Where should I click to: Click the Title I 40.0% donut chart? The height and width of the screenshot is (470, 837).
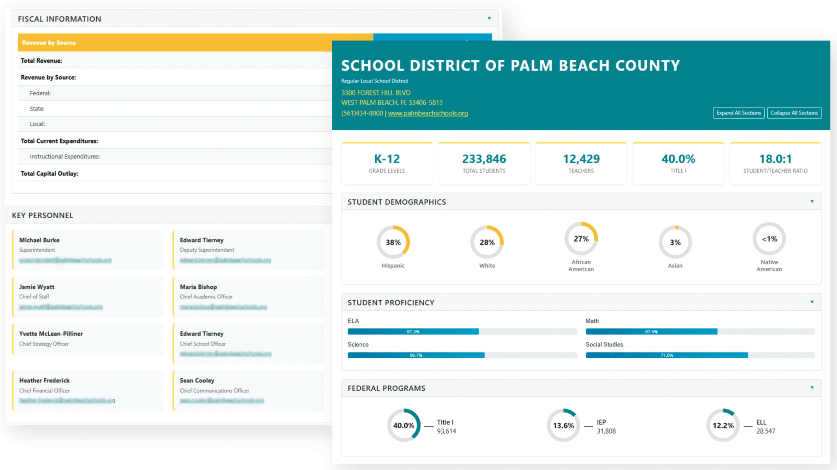click(404, 425)
